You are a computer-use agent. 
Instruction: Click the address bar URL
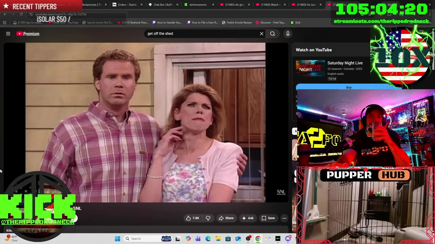61,14
